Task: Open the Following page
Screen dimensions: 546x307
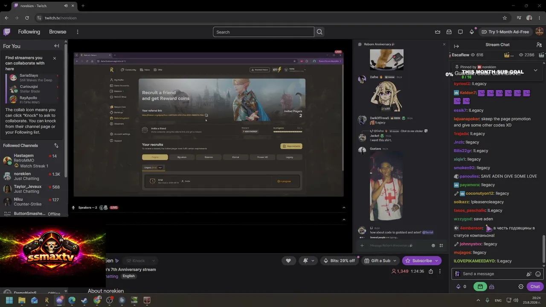Action: tap(29, 32)
